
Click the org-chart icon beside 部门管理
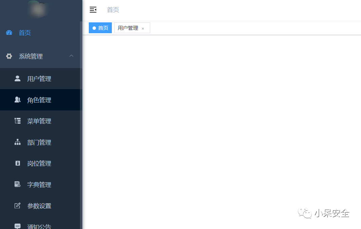point(18,142)
